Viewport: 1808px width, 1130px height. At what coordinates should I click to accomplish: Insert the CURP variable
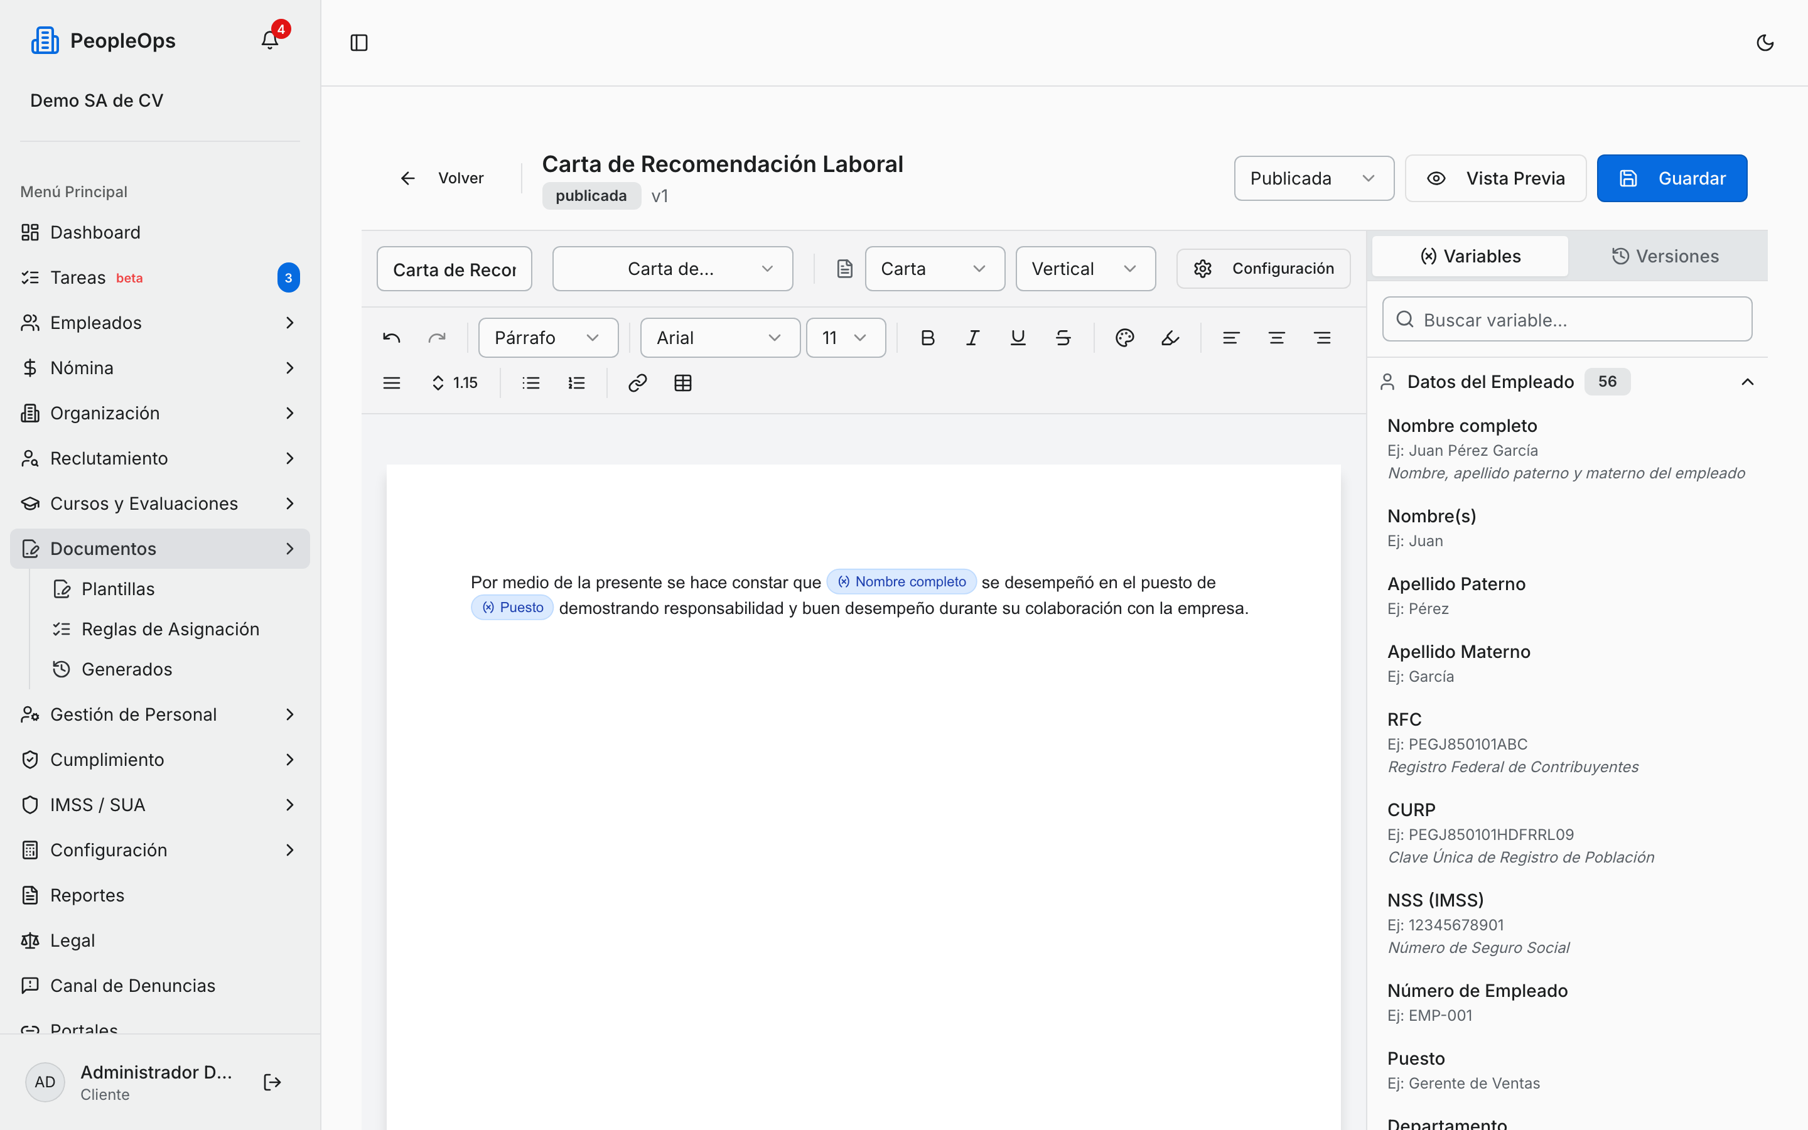click(x=1567, y=832)
